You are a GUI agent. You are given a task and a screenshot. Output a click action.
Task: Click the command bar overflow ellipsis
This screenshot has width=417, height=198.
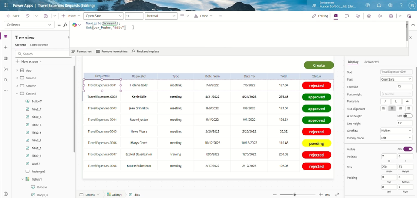point(220,16)
